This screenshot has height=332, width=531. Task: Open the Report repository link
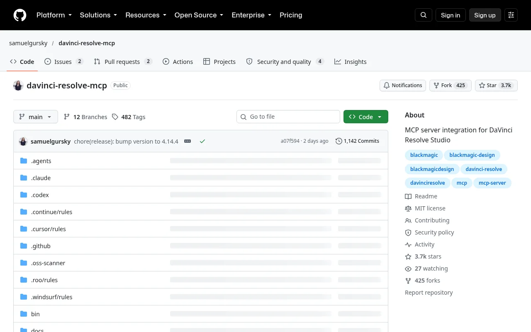click(429, 293)
